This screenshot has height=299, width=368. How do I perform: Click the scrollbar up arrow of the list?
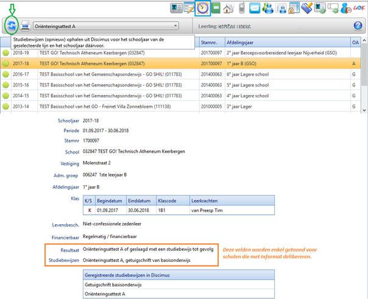pyautogui.click(x=364, y=40)
